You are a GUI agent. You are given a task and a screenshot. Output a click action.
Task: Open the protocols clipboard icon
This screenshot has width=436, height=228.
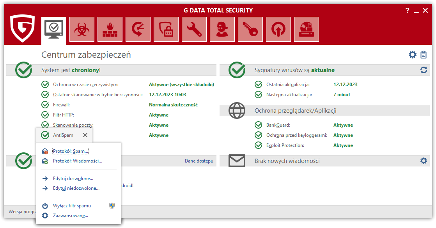pyautogui.click(x=424, y=55)
